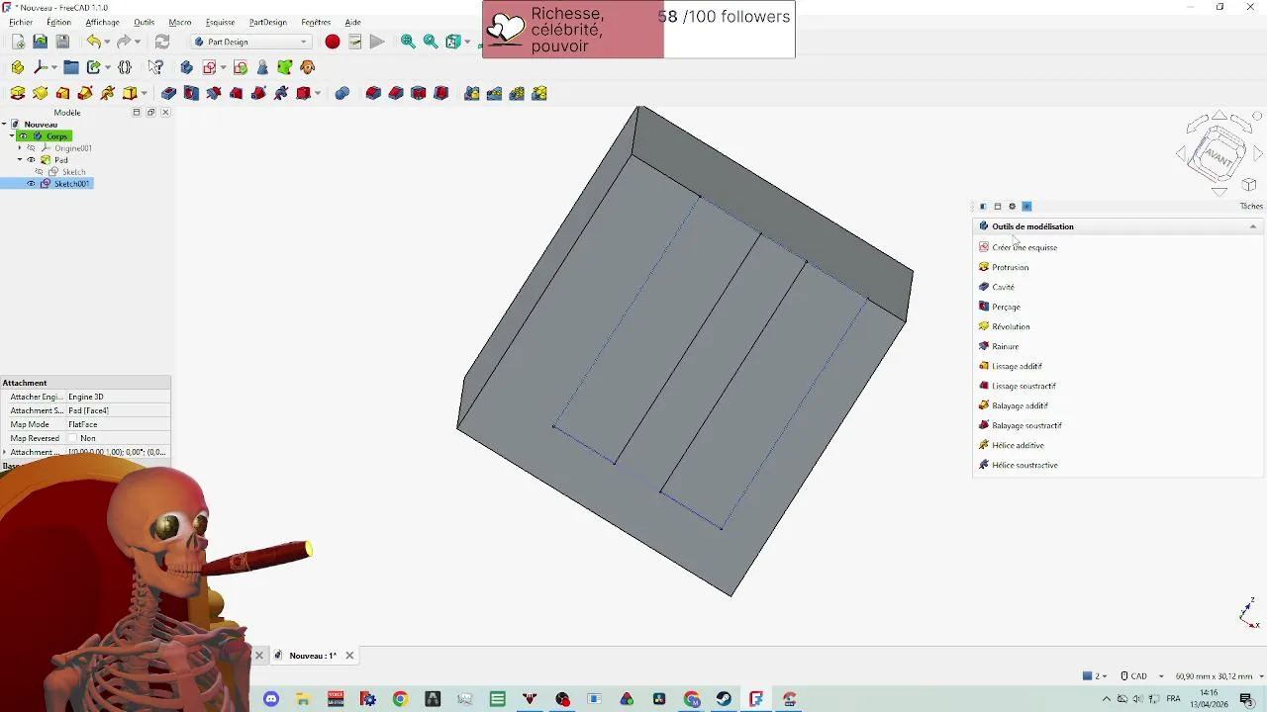Viewport: 1267px width, 712px height.
Task: Show hidden Sketch using its eye icon
Action: point(41,172)
